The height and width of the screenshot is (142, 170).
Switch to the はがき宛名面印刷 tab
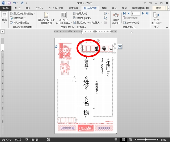tap(141, 8)
